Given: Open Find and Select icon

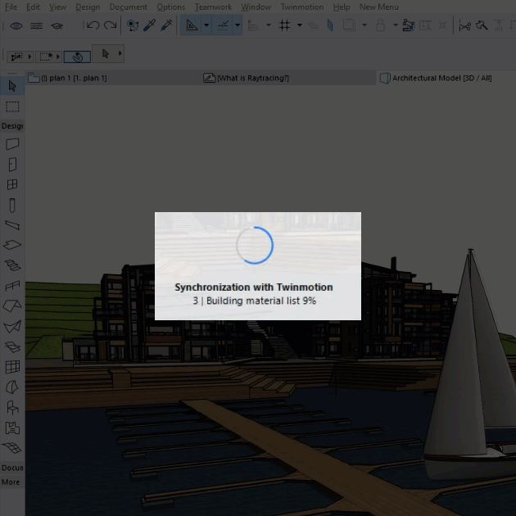Looking at the screenshot, I should 133,25.
